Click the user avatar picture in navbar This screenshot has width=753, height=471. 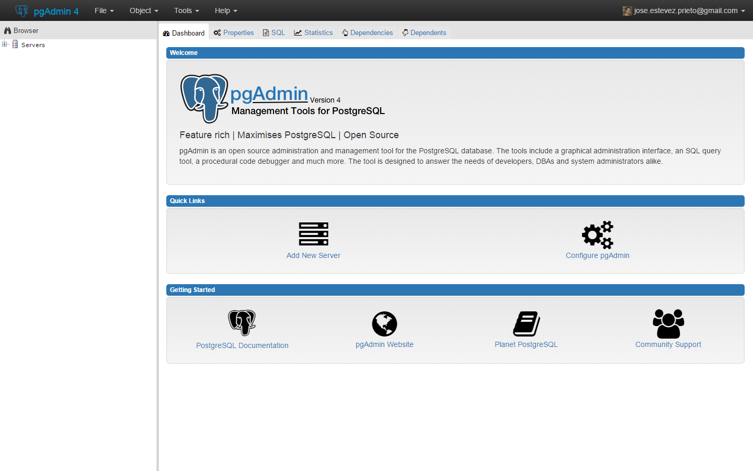[x=627, y=11]
